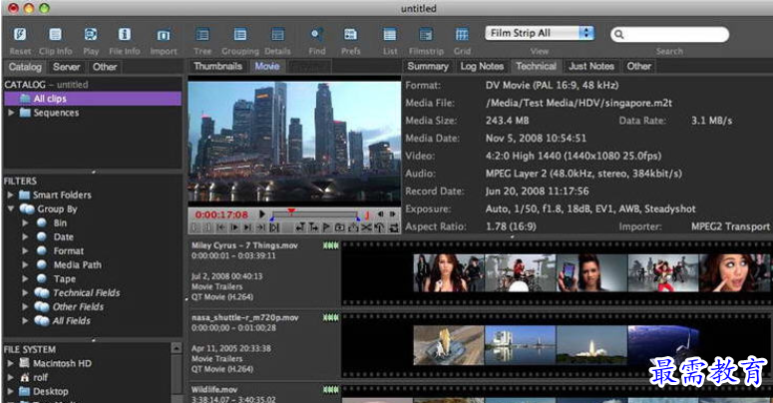Open Find from the toolbar
Image resolution: width=773 pixels, height=403 pixels.
click(x=316, y=35)
